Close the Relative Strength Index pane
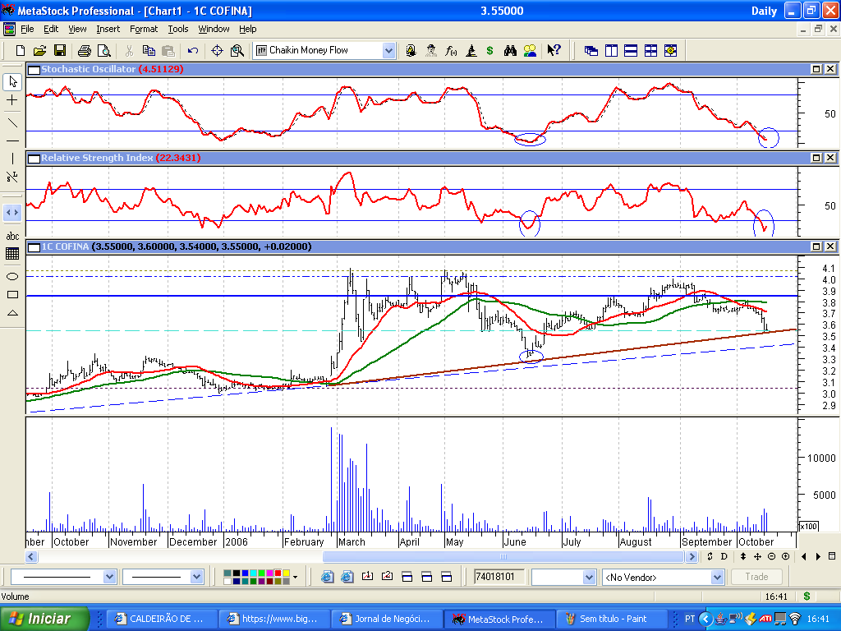841x631 pixels. (830, 158)
